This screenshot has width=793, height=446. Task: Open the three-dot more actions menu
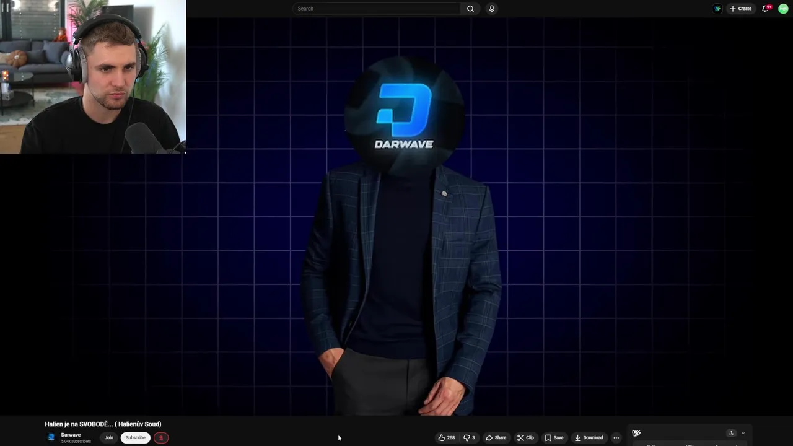click(x=616, y=438)
